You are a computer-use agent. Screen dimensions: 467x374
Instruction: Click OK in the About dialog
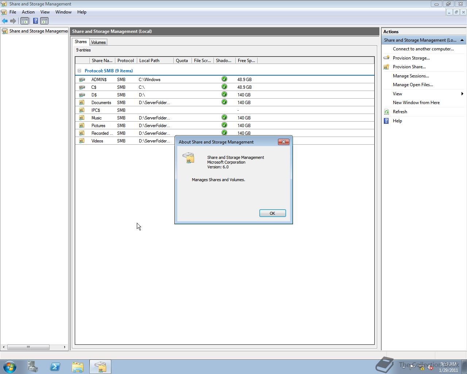coord(273,213)
